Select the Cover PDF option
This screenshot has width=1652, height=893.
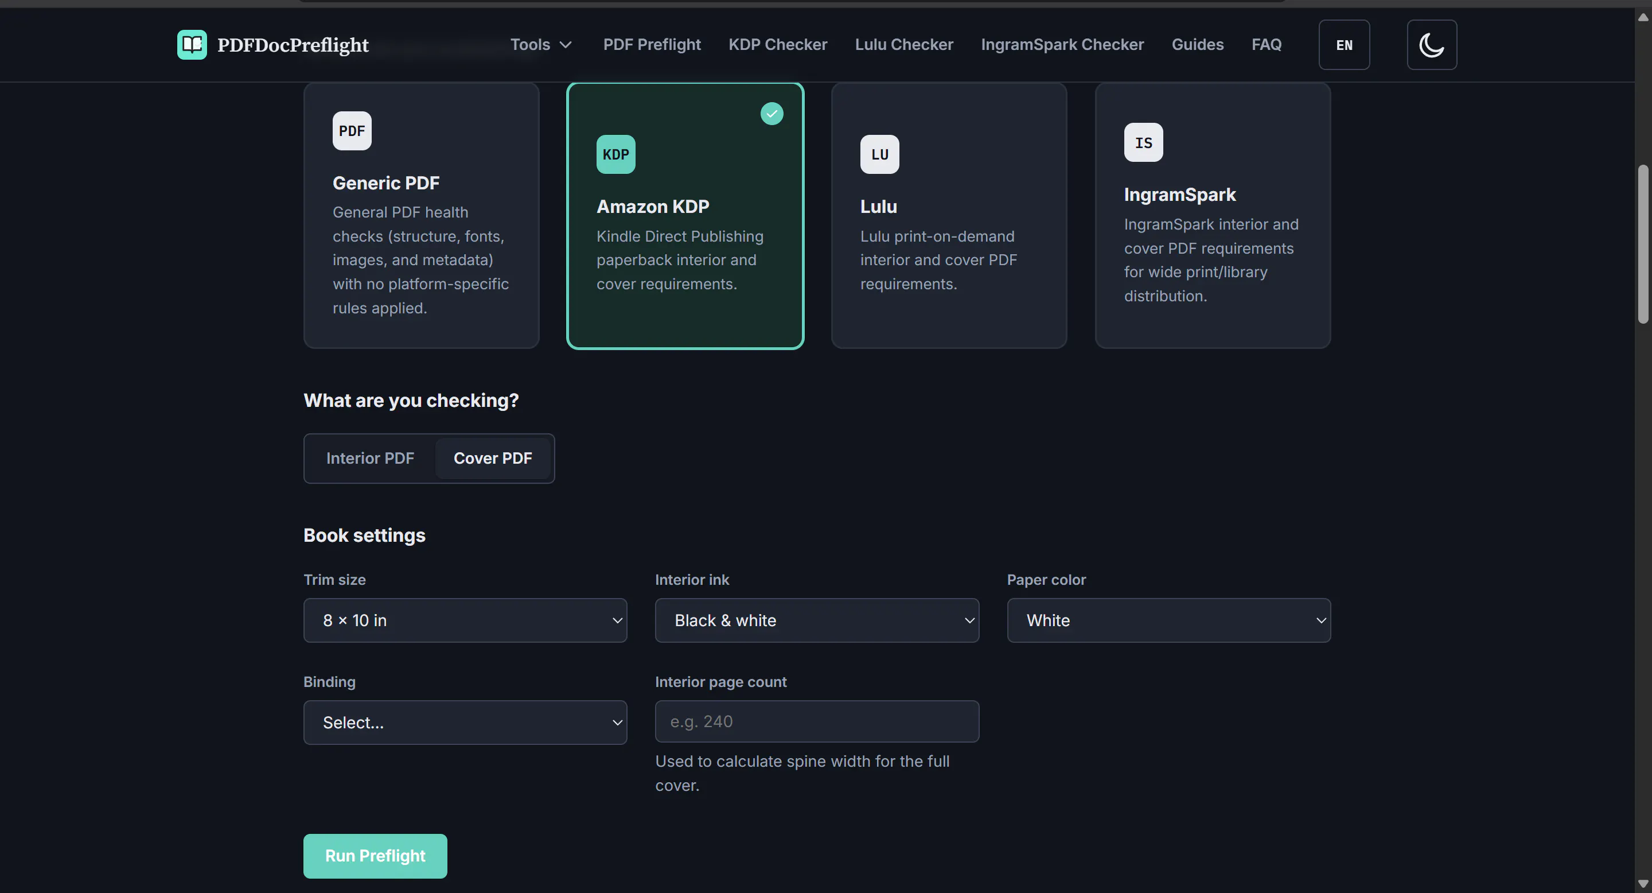(x=493, y=458)
